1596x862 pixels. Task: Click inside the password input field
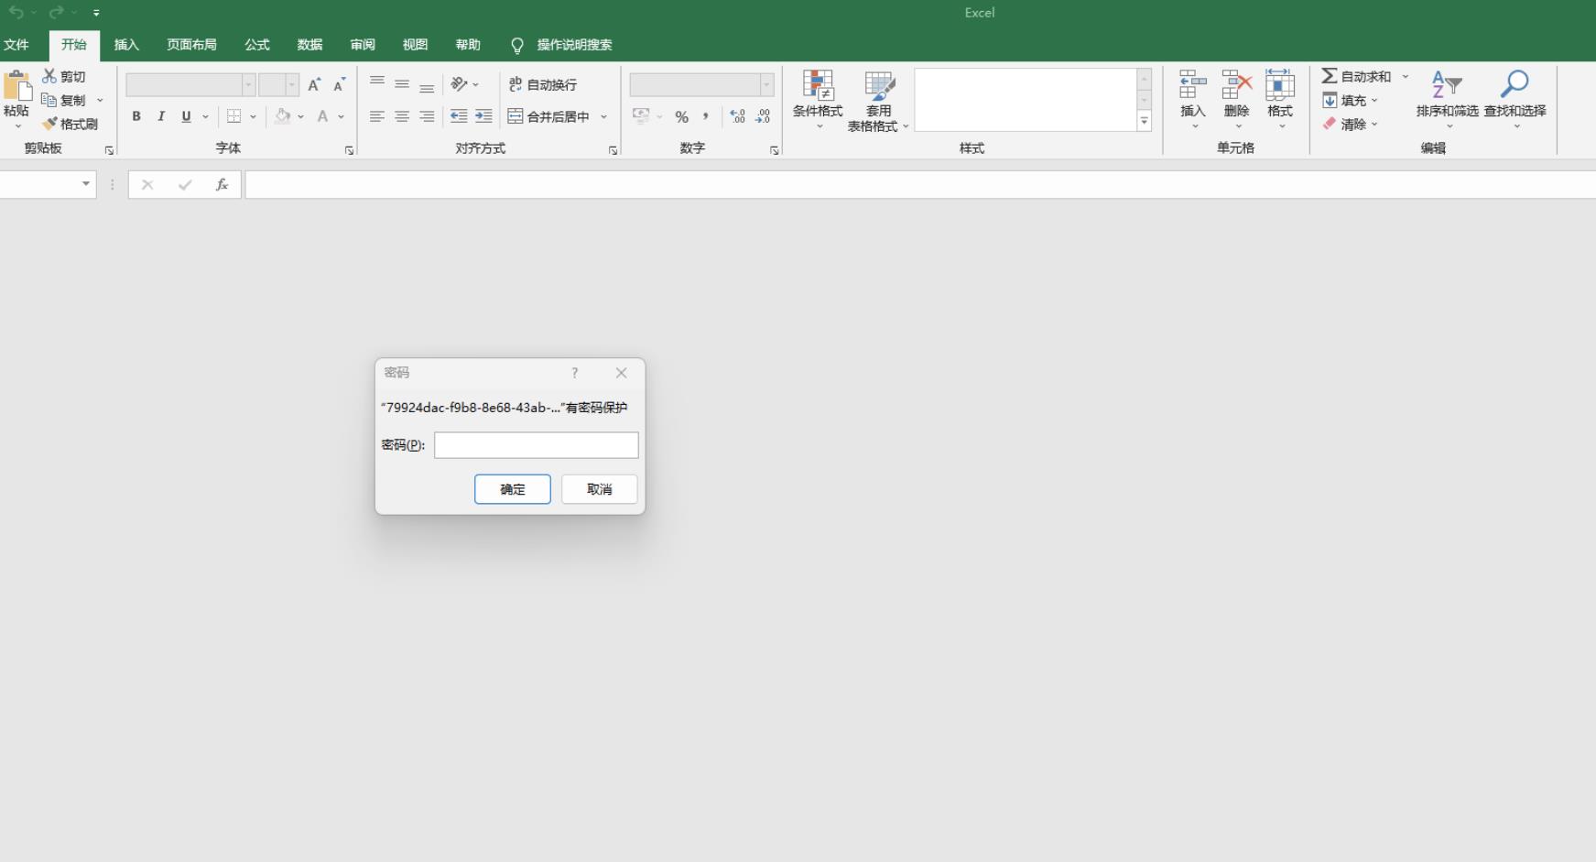point(536,444)
